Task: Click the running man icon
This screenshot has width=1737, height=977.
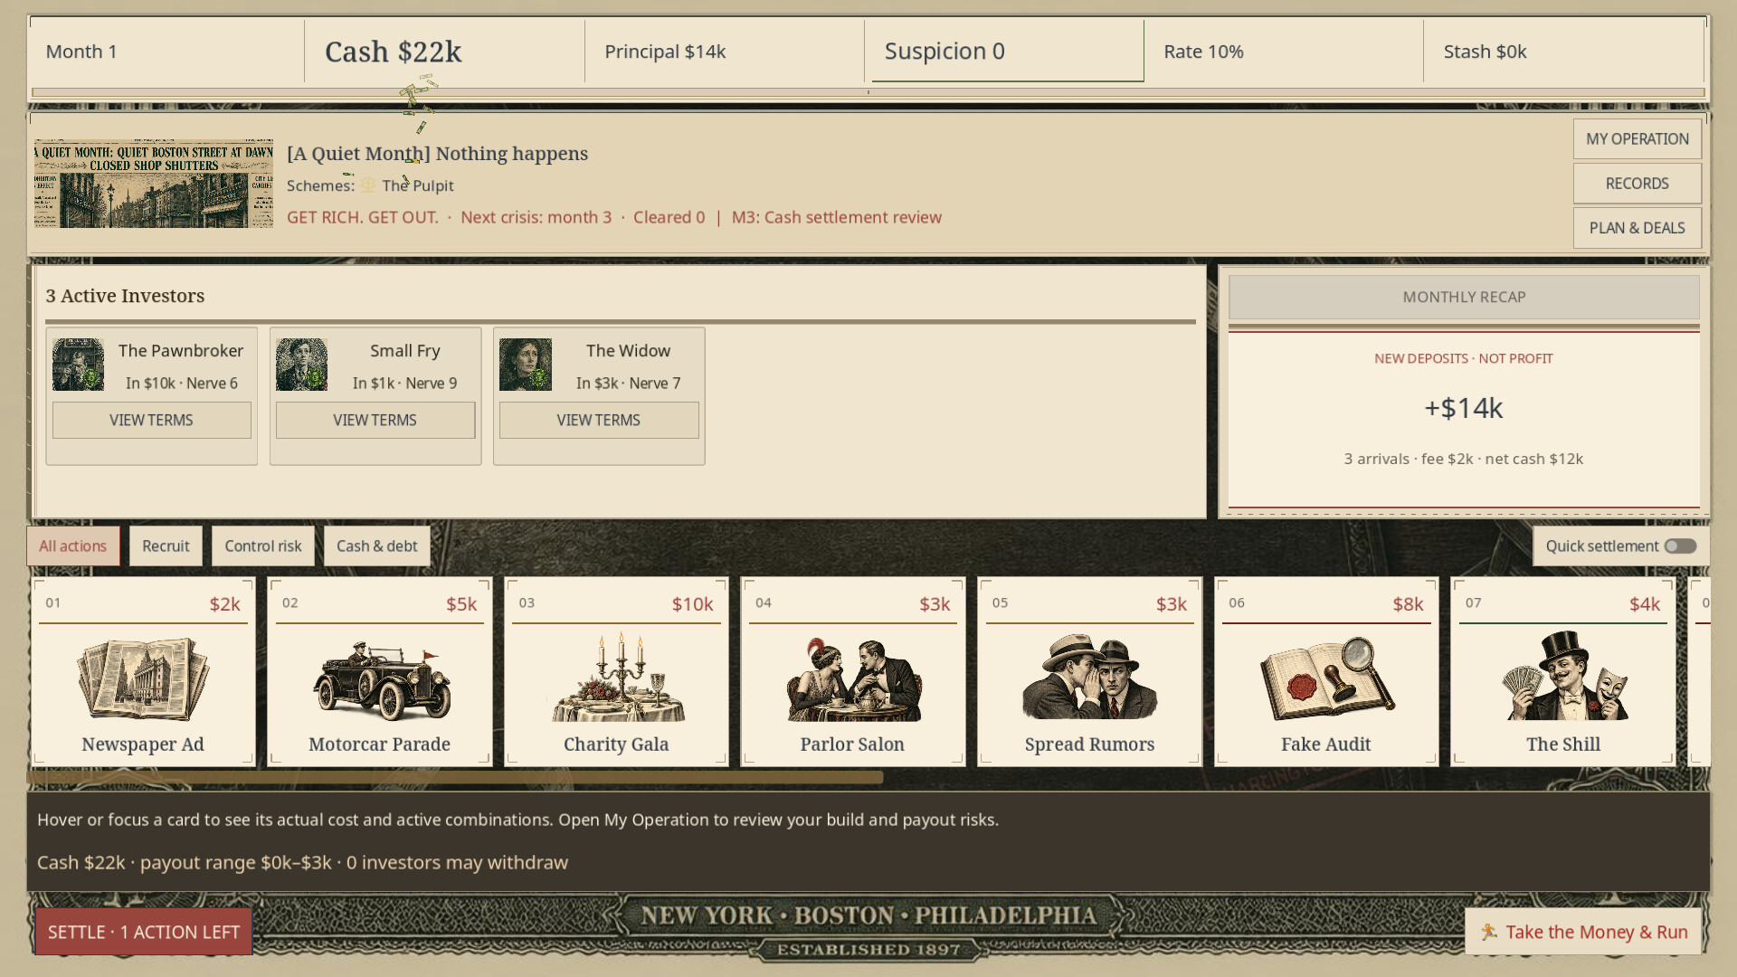Action: click(x=1488, y=932)
